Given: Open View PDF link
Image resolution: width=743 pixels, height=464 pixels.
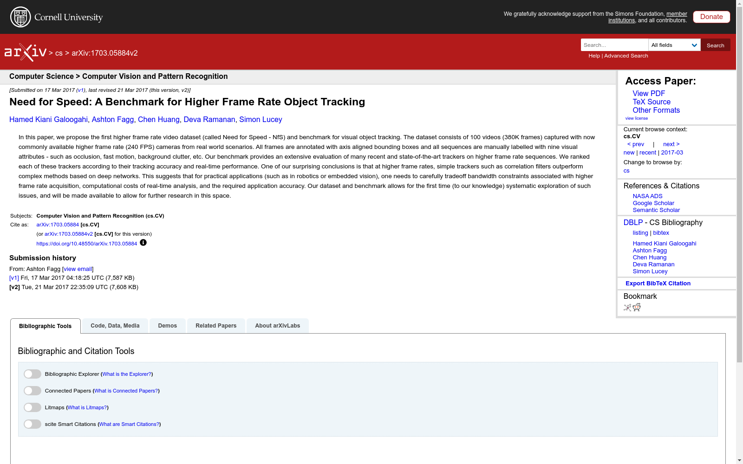Looking at the screenshot, I should click(649, 94).
